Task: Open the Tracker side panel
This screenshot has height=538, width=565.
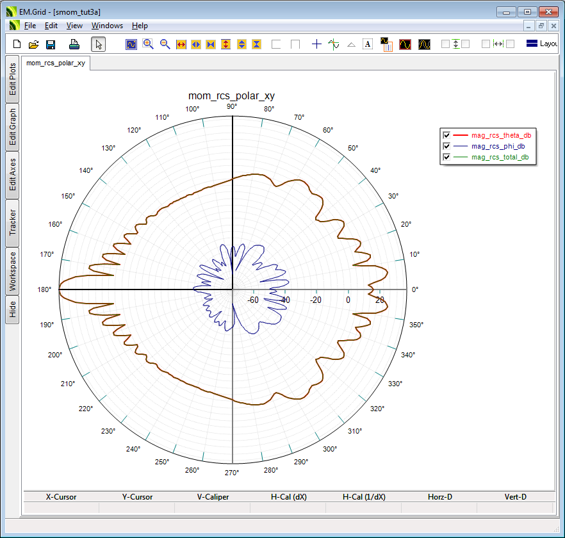Action: coord(13,223)
